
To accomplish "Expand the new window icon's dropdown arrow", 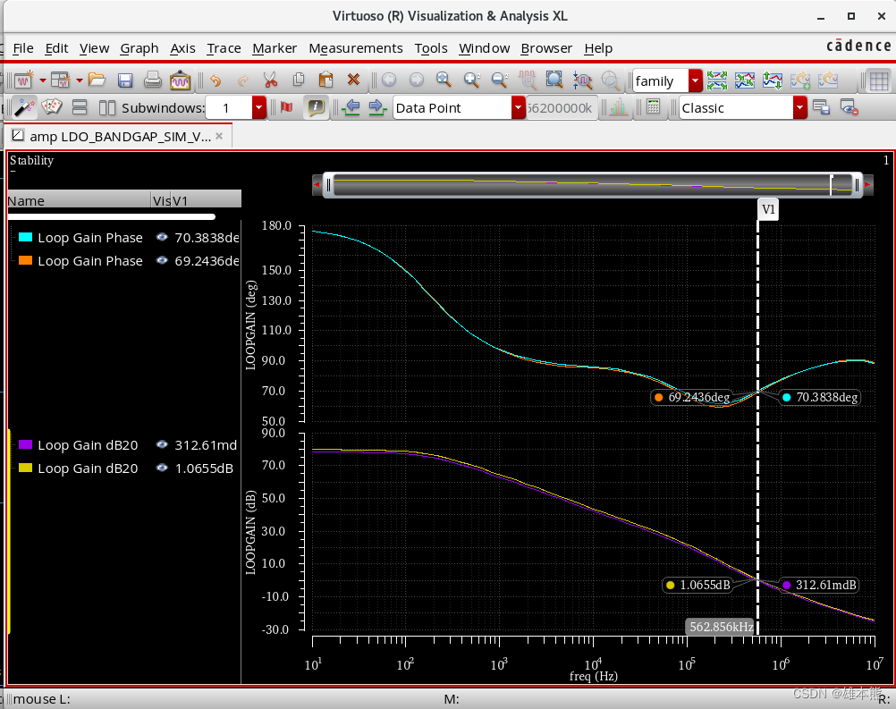I will [42, 80].
